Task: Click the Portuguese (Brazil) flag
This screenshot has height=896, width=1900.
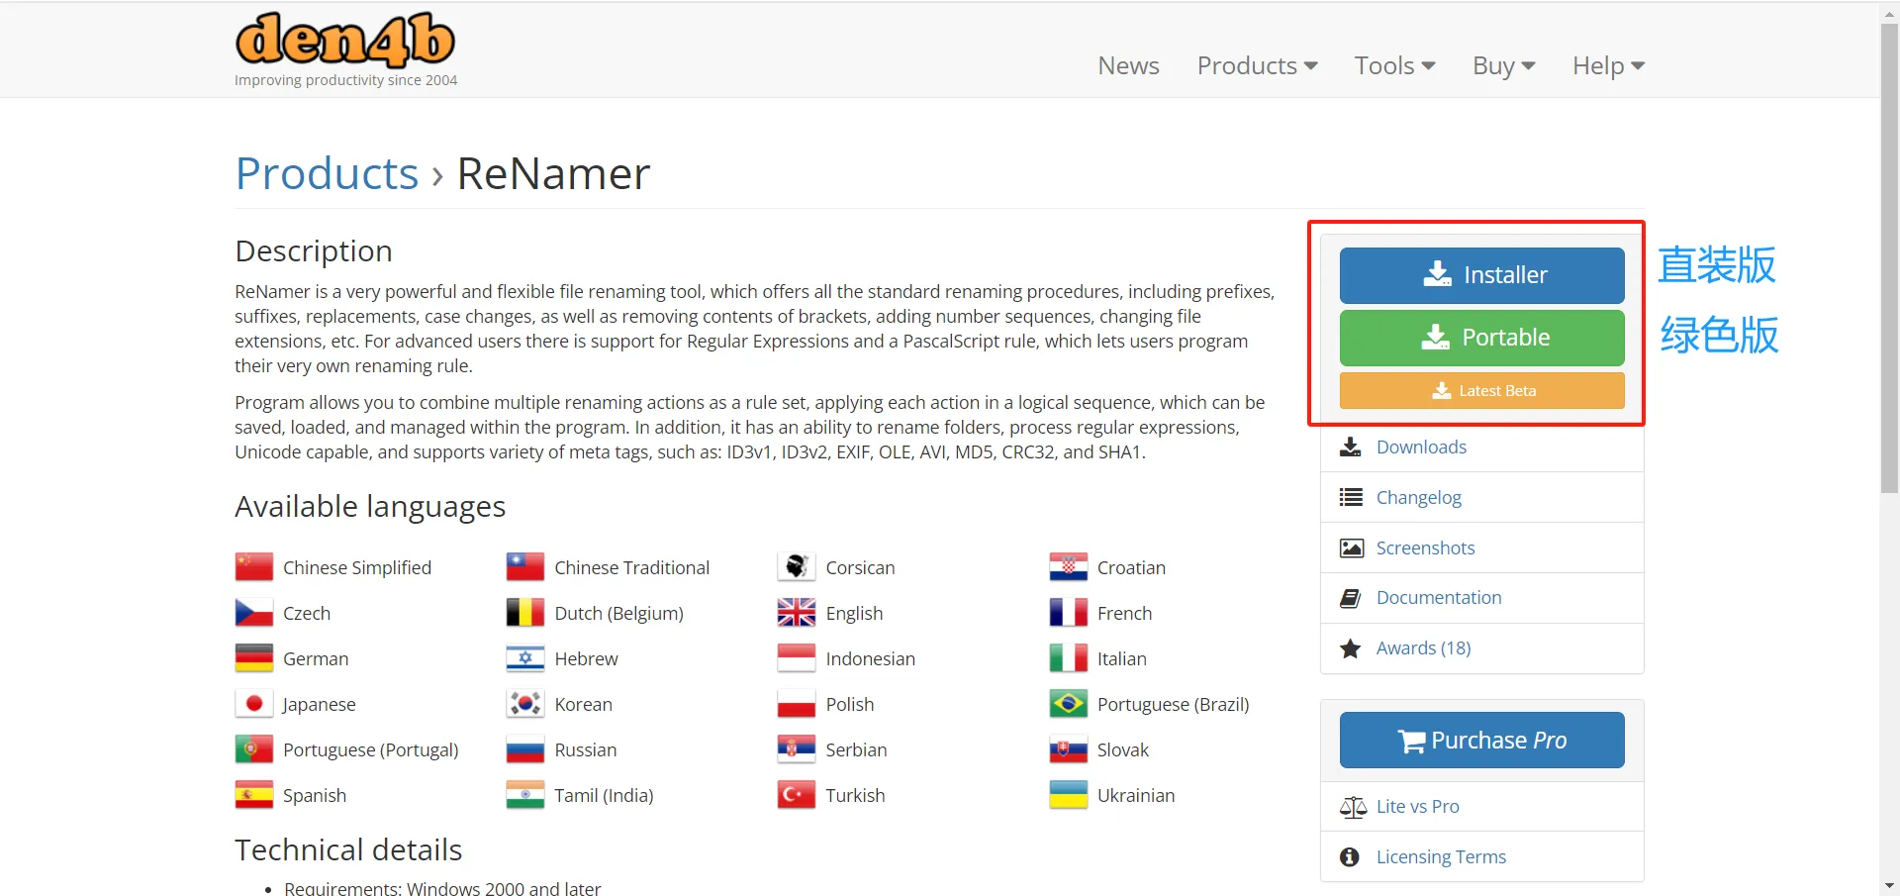Action: [1069, 704]
